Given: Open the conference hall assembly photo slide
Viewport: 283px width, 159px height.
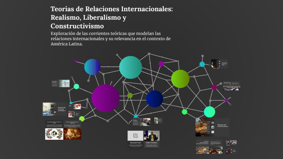Looking at the screenshot, I should (x=209, y=147).
